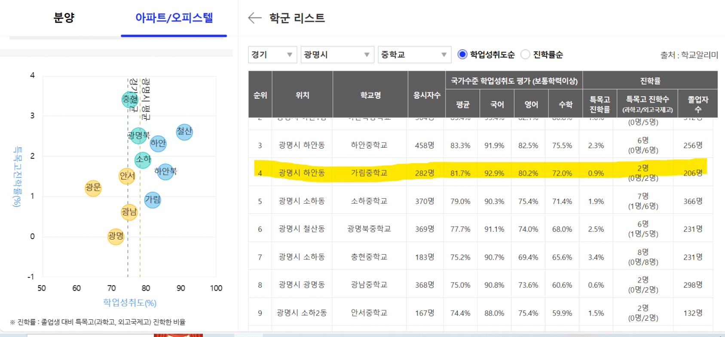The image size is (725, 337).
Task: Click the 하안북 bubble in chart
Action: pos(165,172)
